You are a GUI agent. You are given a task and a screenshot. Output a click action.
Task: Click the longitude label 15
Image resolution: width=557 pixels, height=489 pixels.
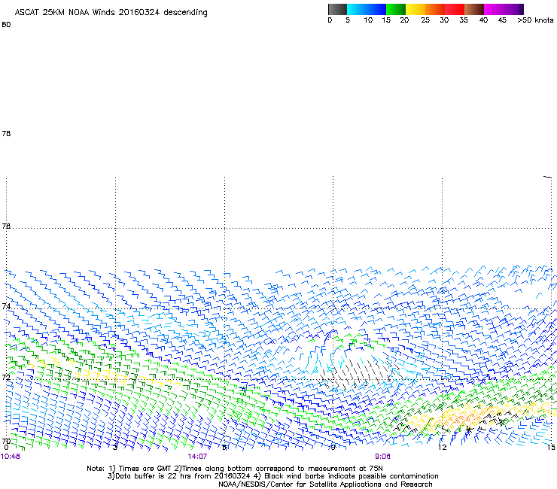(x=551, y=448)
